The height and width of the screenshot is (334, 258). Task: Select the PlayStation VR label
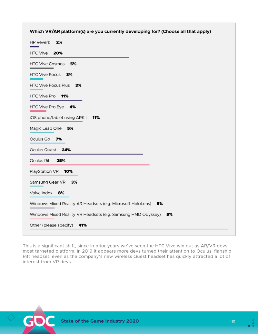(x=44, y=171)
